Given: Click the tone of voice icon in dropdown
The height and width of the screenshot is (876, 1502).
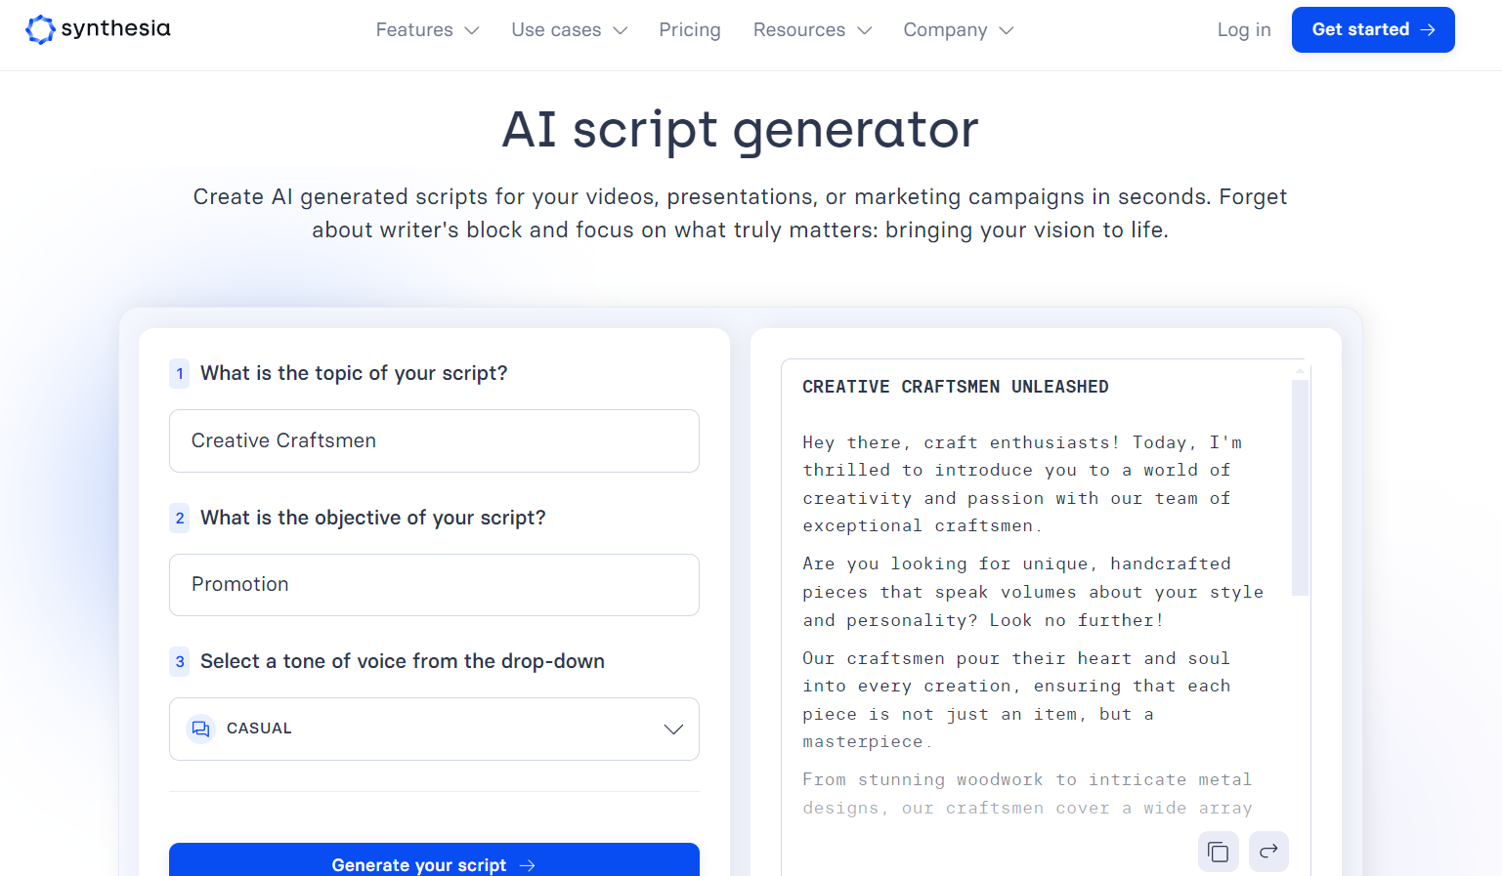Looking at the screenshot, I should pyautogui.click(x=200, y=729).
